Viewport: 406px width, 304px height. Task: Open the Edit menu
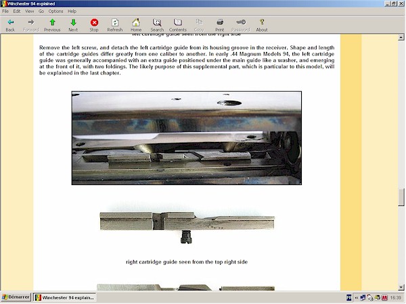17,11
